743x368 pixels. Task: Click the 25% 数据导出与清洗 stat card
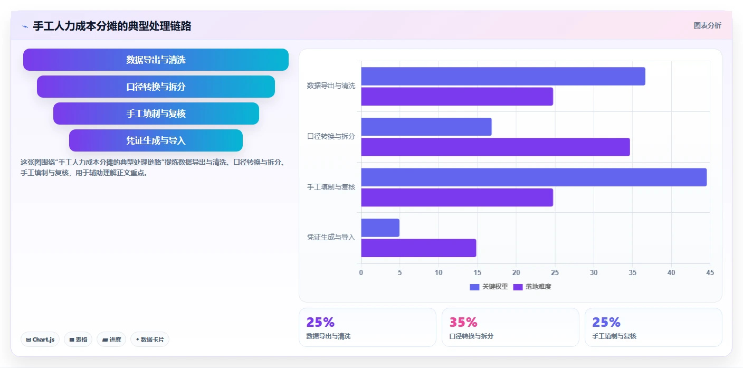[367, 327]
